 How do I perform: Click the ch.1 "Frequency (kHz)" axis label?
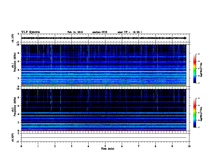(15, 62)
